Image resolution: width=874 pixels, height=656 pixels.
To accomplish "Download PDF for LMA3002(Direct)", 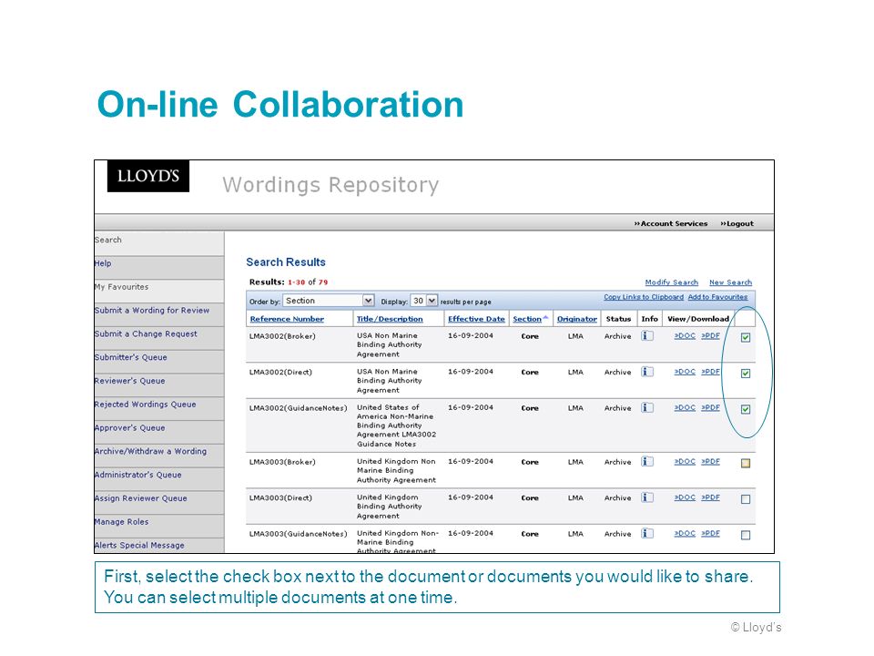I will click(711, 372).
